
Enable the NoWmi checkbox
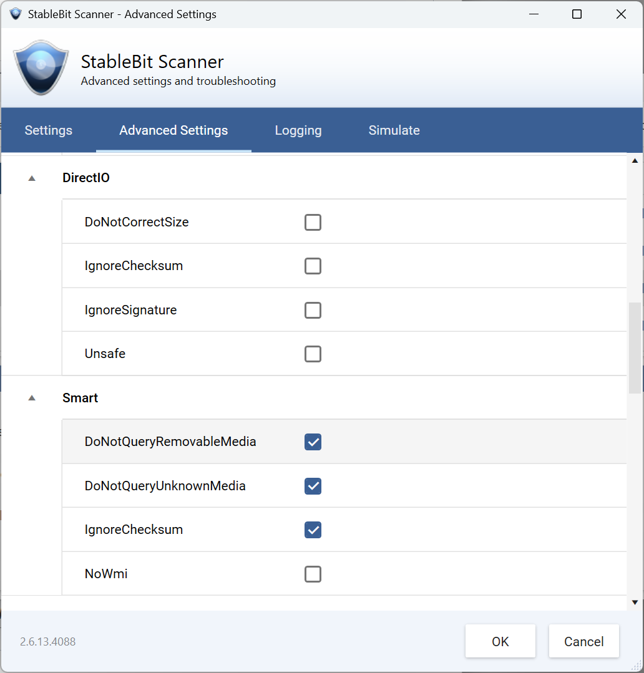tap(313, 574)
